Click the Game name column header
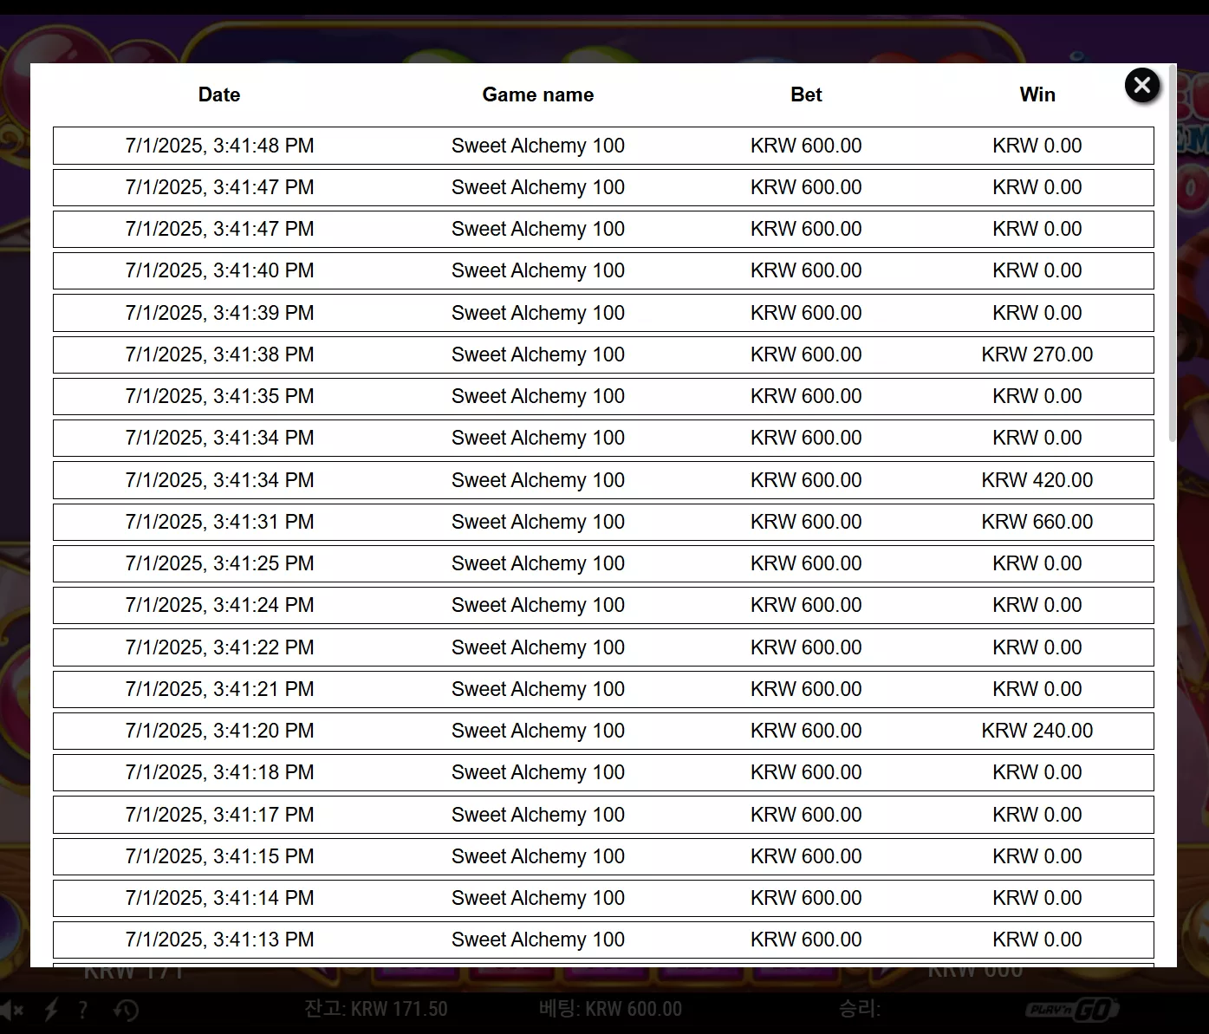Screen dimensions: 1209x1034 538,94
